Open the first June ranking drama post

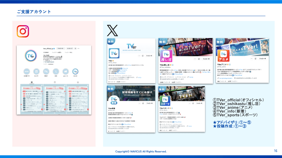31,99
